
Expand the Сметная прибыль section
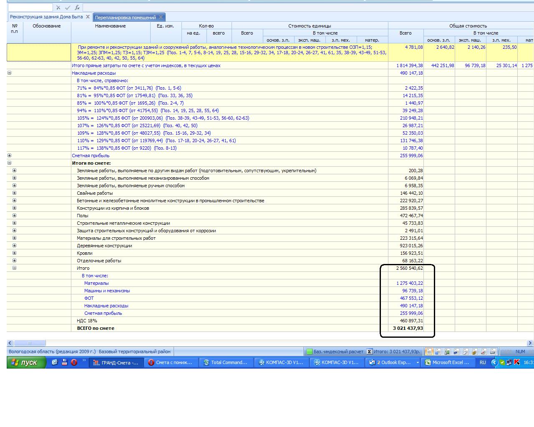[x=9, y=156]
